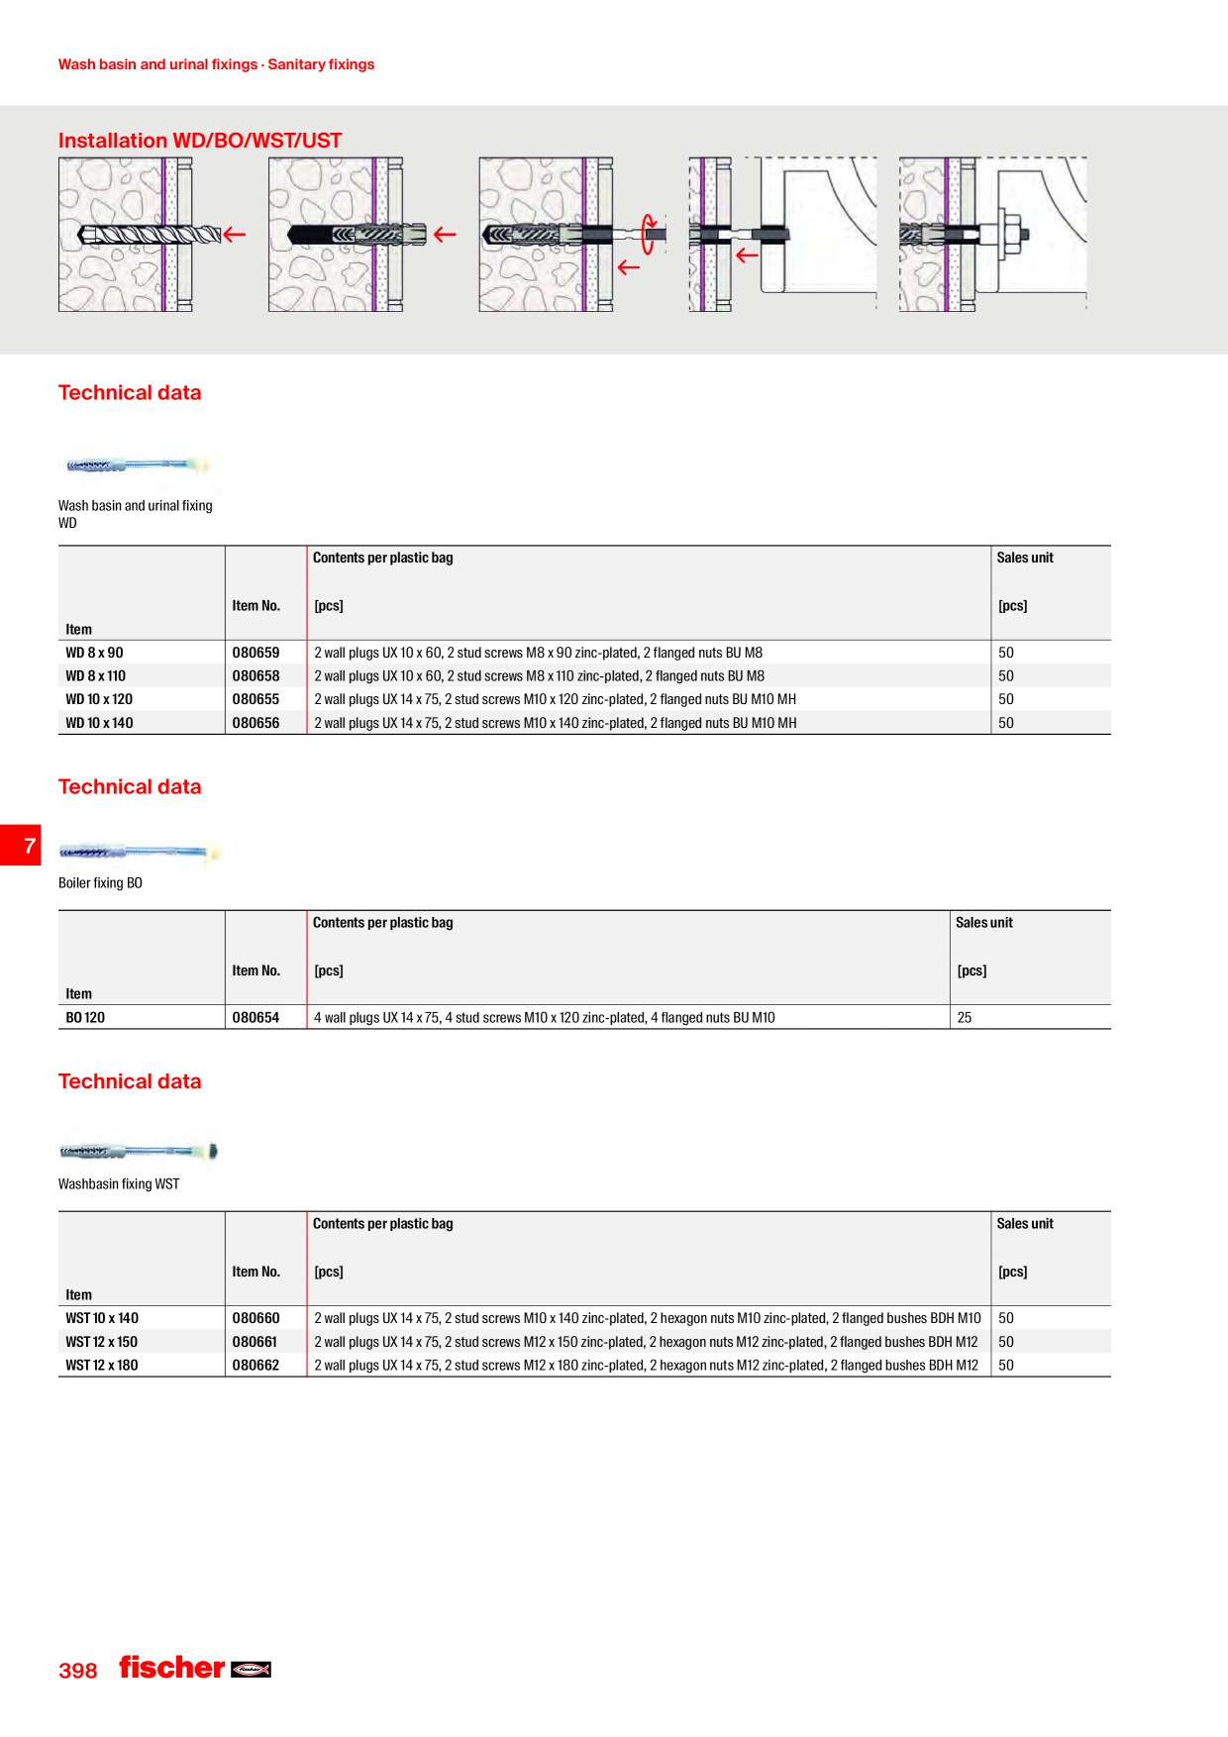Click item cell 'WST 10 x 140'
The width and height of the screenshot is (1228, 1737).
tap(102, 1319)
